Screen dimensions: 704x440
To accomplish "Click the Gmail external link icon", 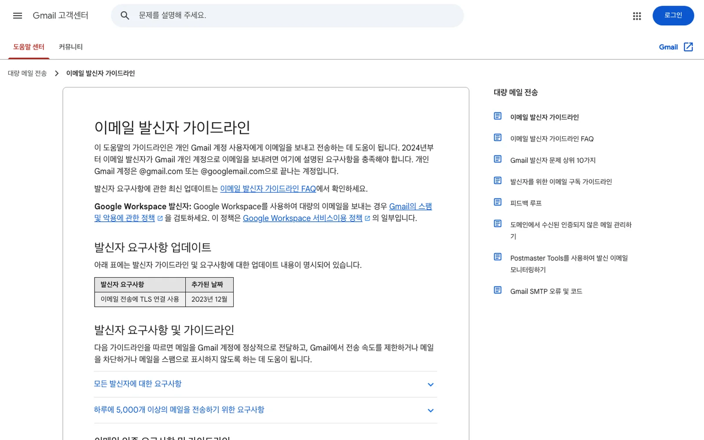I will tap(688, 47).
